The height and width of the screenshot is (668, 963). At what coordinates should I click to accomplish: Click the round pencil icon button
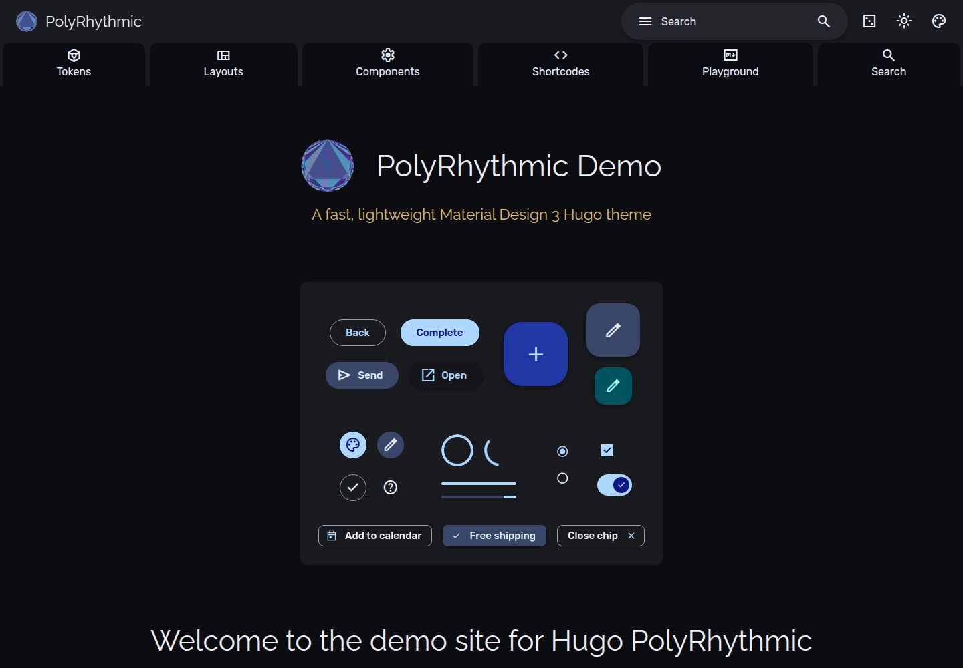(x=391, y=445)
